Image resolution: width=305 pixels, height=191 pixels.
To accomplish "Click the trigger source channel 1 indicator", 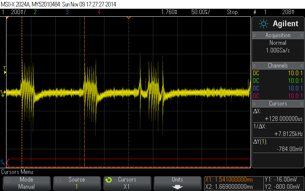I will pyautogui.click(x=265, y=12).
